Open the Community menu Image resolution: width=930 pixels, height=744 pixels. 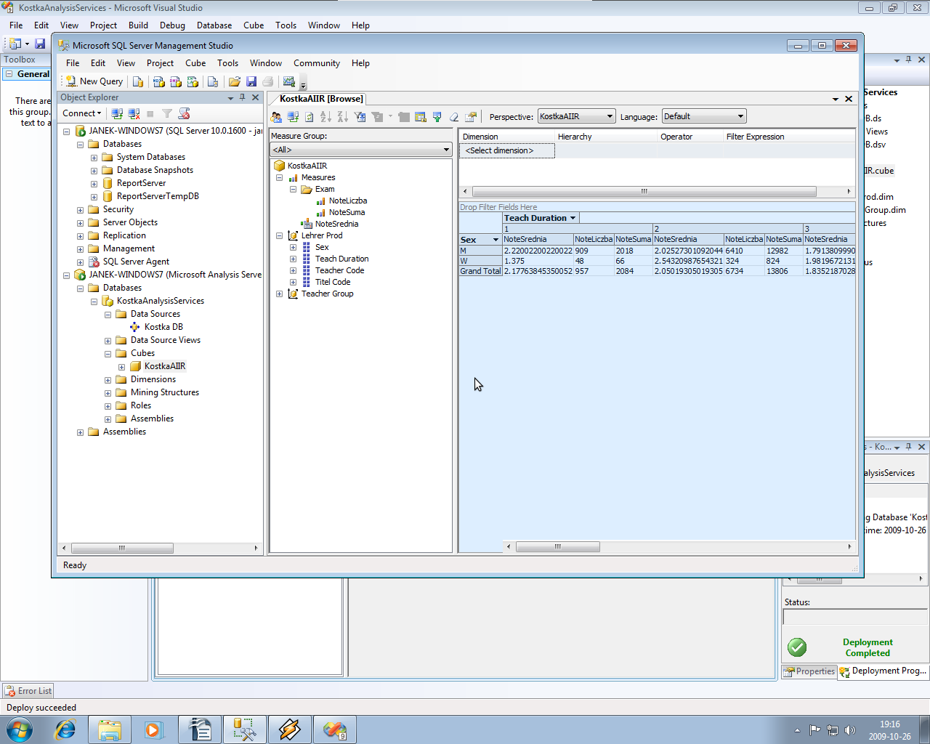[317, 63]
